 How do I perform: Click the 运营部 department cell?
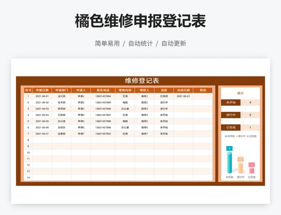point(61,134)
